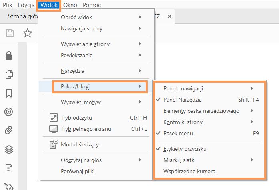Click the Ctrl+H shortcut text
279x190 pixels.
[x=138, y=118]
